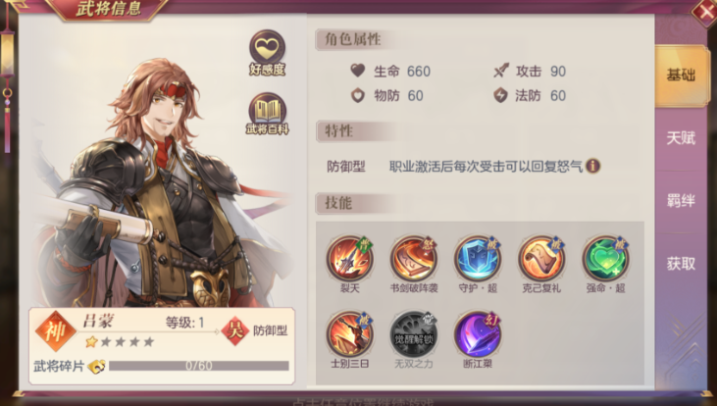Select the locked 无双之力 skill icon
The height and width of the screenshot is (406, 717).
pyautogui.click(x=414, y=334)
